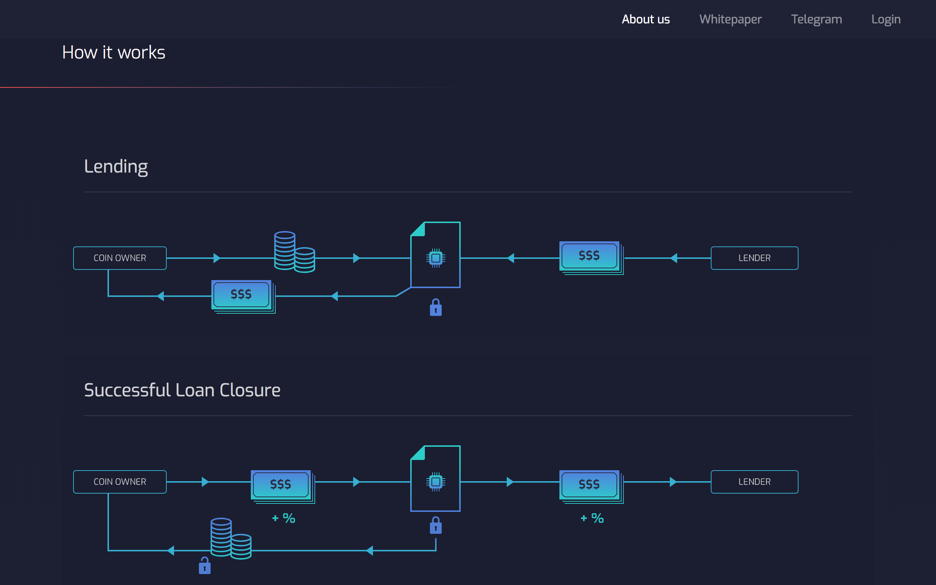Viewport: 936px width, 585px height.
Task: Click the LENDER box in the Lending flow
Action: 754,258
